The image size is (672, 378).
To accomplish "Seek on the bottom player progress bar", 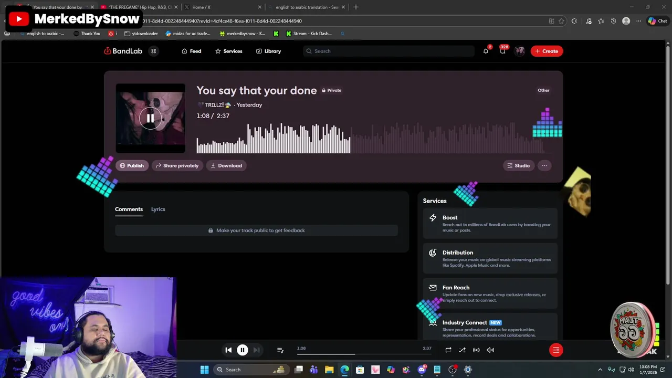I will tap(364, 354).
